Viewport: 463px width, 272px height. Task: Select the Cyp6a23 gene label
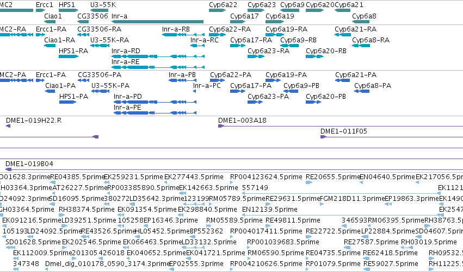click(x=262, y=5)
